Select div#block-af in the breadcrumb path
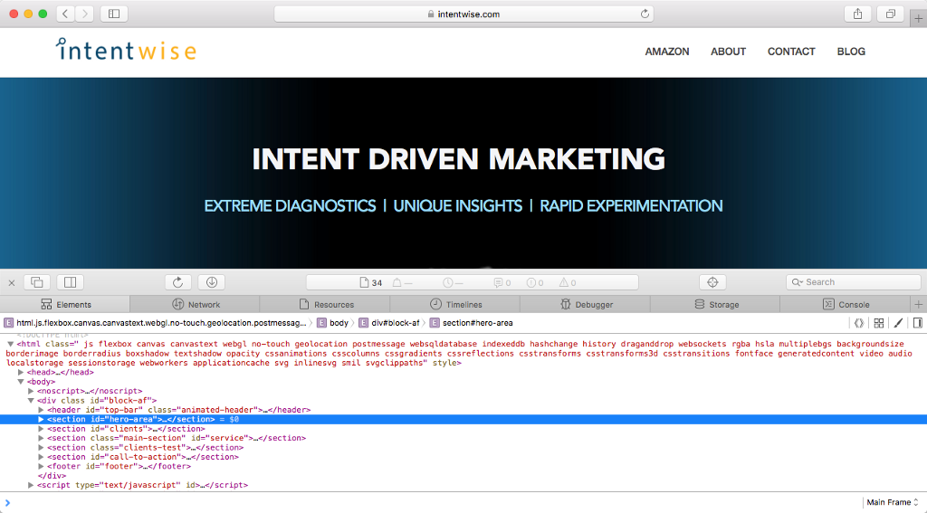This screenshot has width=927, height=513. (x=389, y=323)
